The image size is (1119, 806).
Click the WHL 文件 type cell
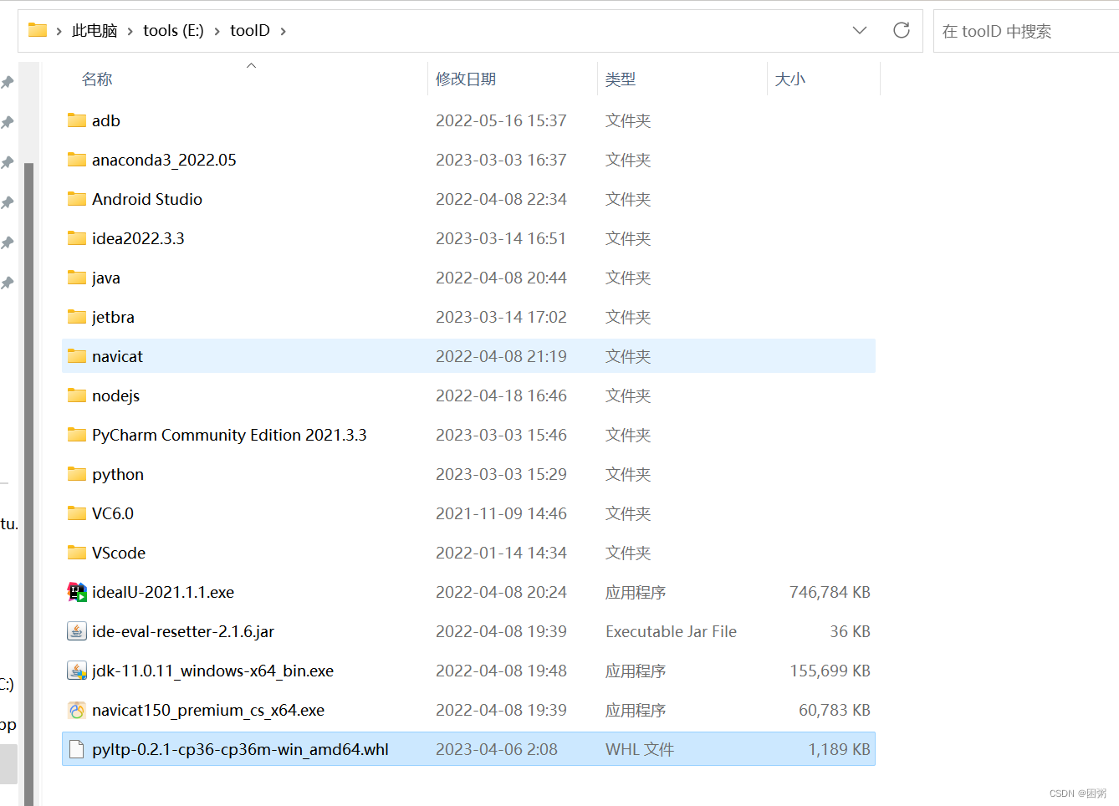click(x=640, y=749)
